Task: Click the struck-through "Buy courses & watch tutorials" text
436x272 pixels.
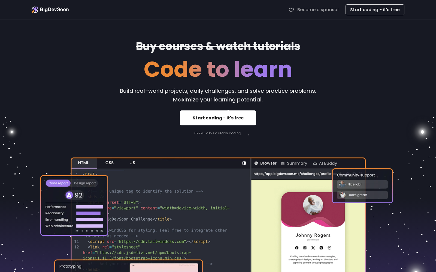Action: click(218, 46)
